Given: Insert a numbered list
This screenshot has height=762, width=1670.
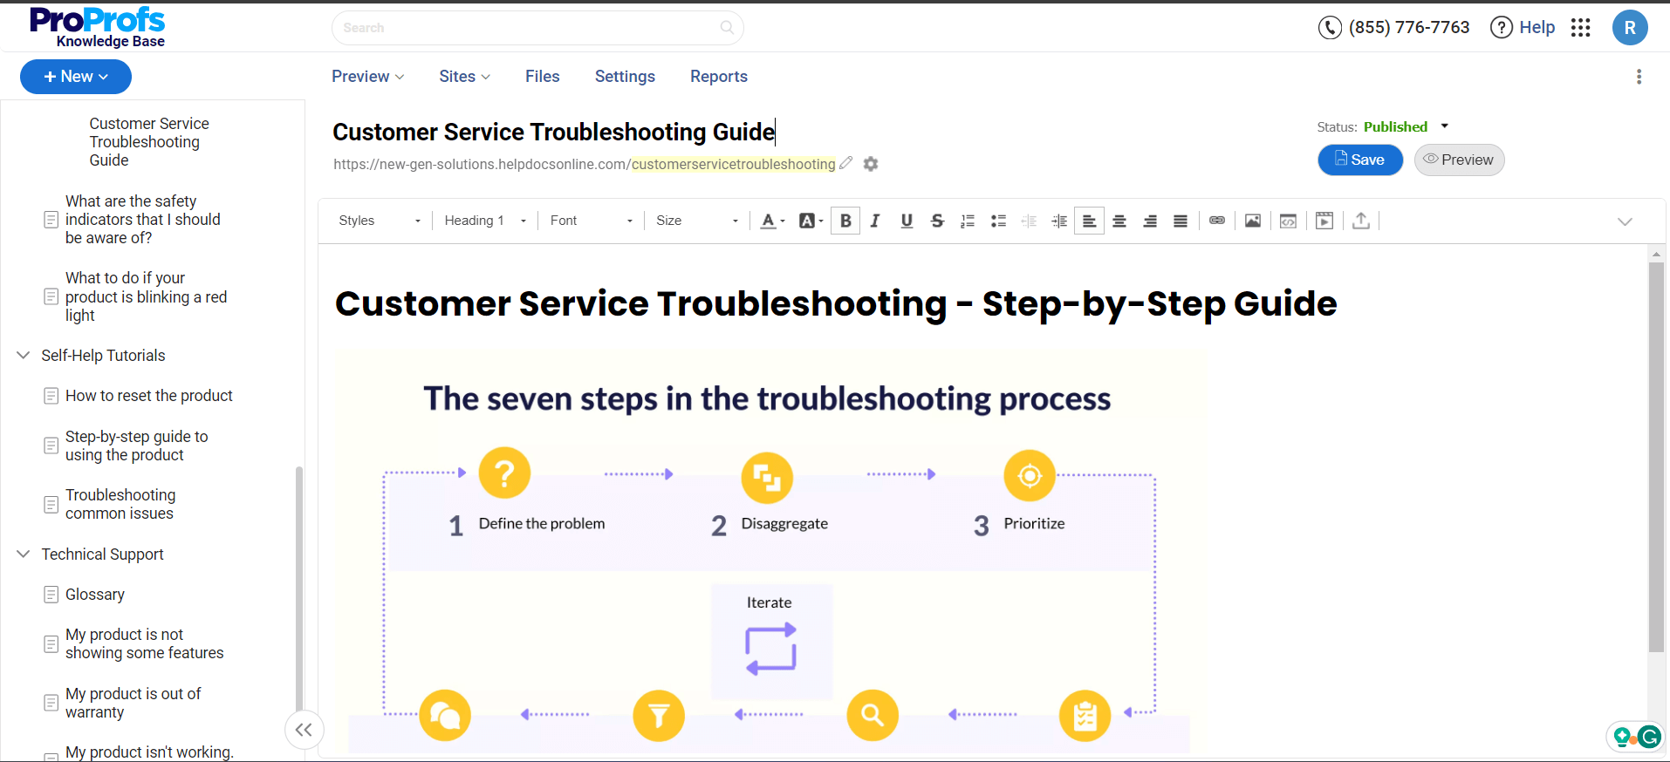Looking at the screenshot, I should tap(968, 221).
